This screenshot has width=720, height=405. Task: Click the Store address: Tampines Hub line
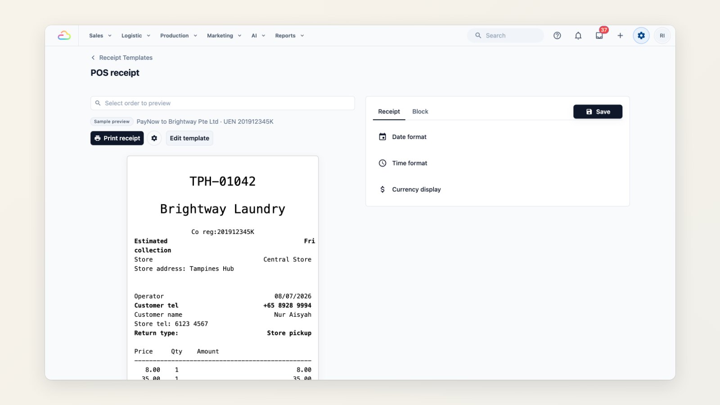pos(184,269)
